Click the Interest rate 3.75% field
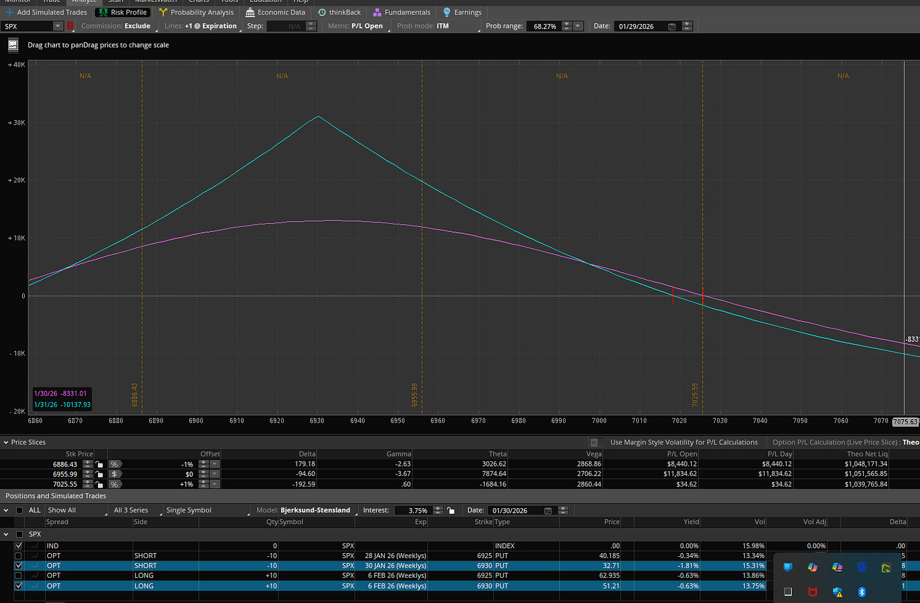The image size is (920, 603). tap(413, 510)
